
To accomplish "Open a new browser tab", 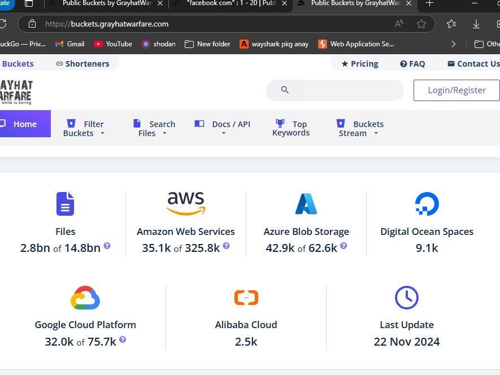I will click(x=429, y=3).
